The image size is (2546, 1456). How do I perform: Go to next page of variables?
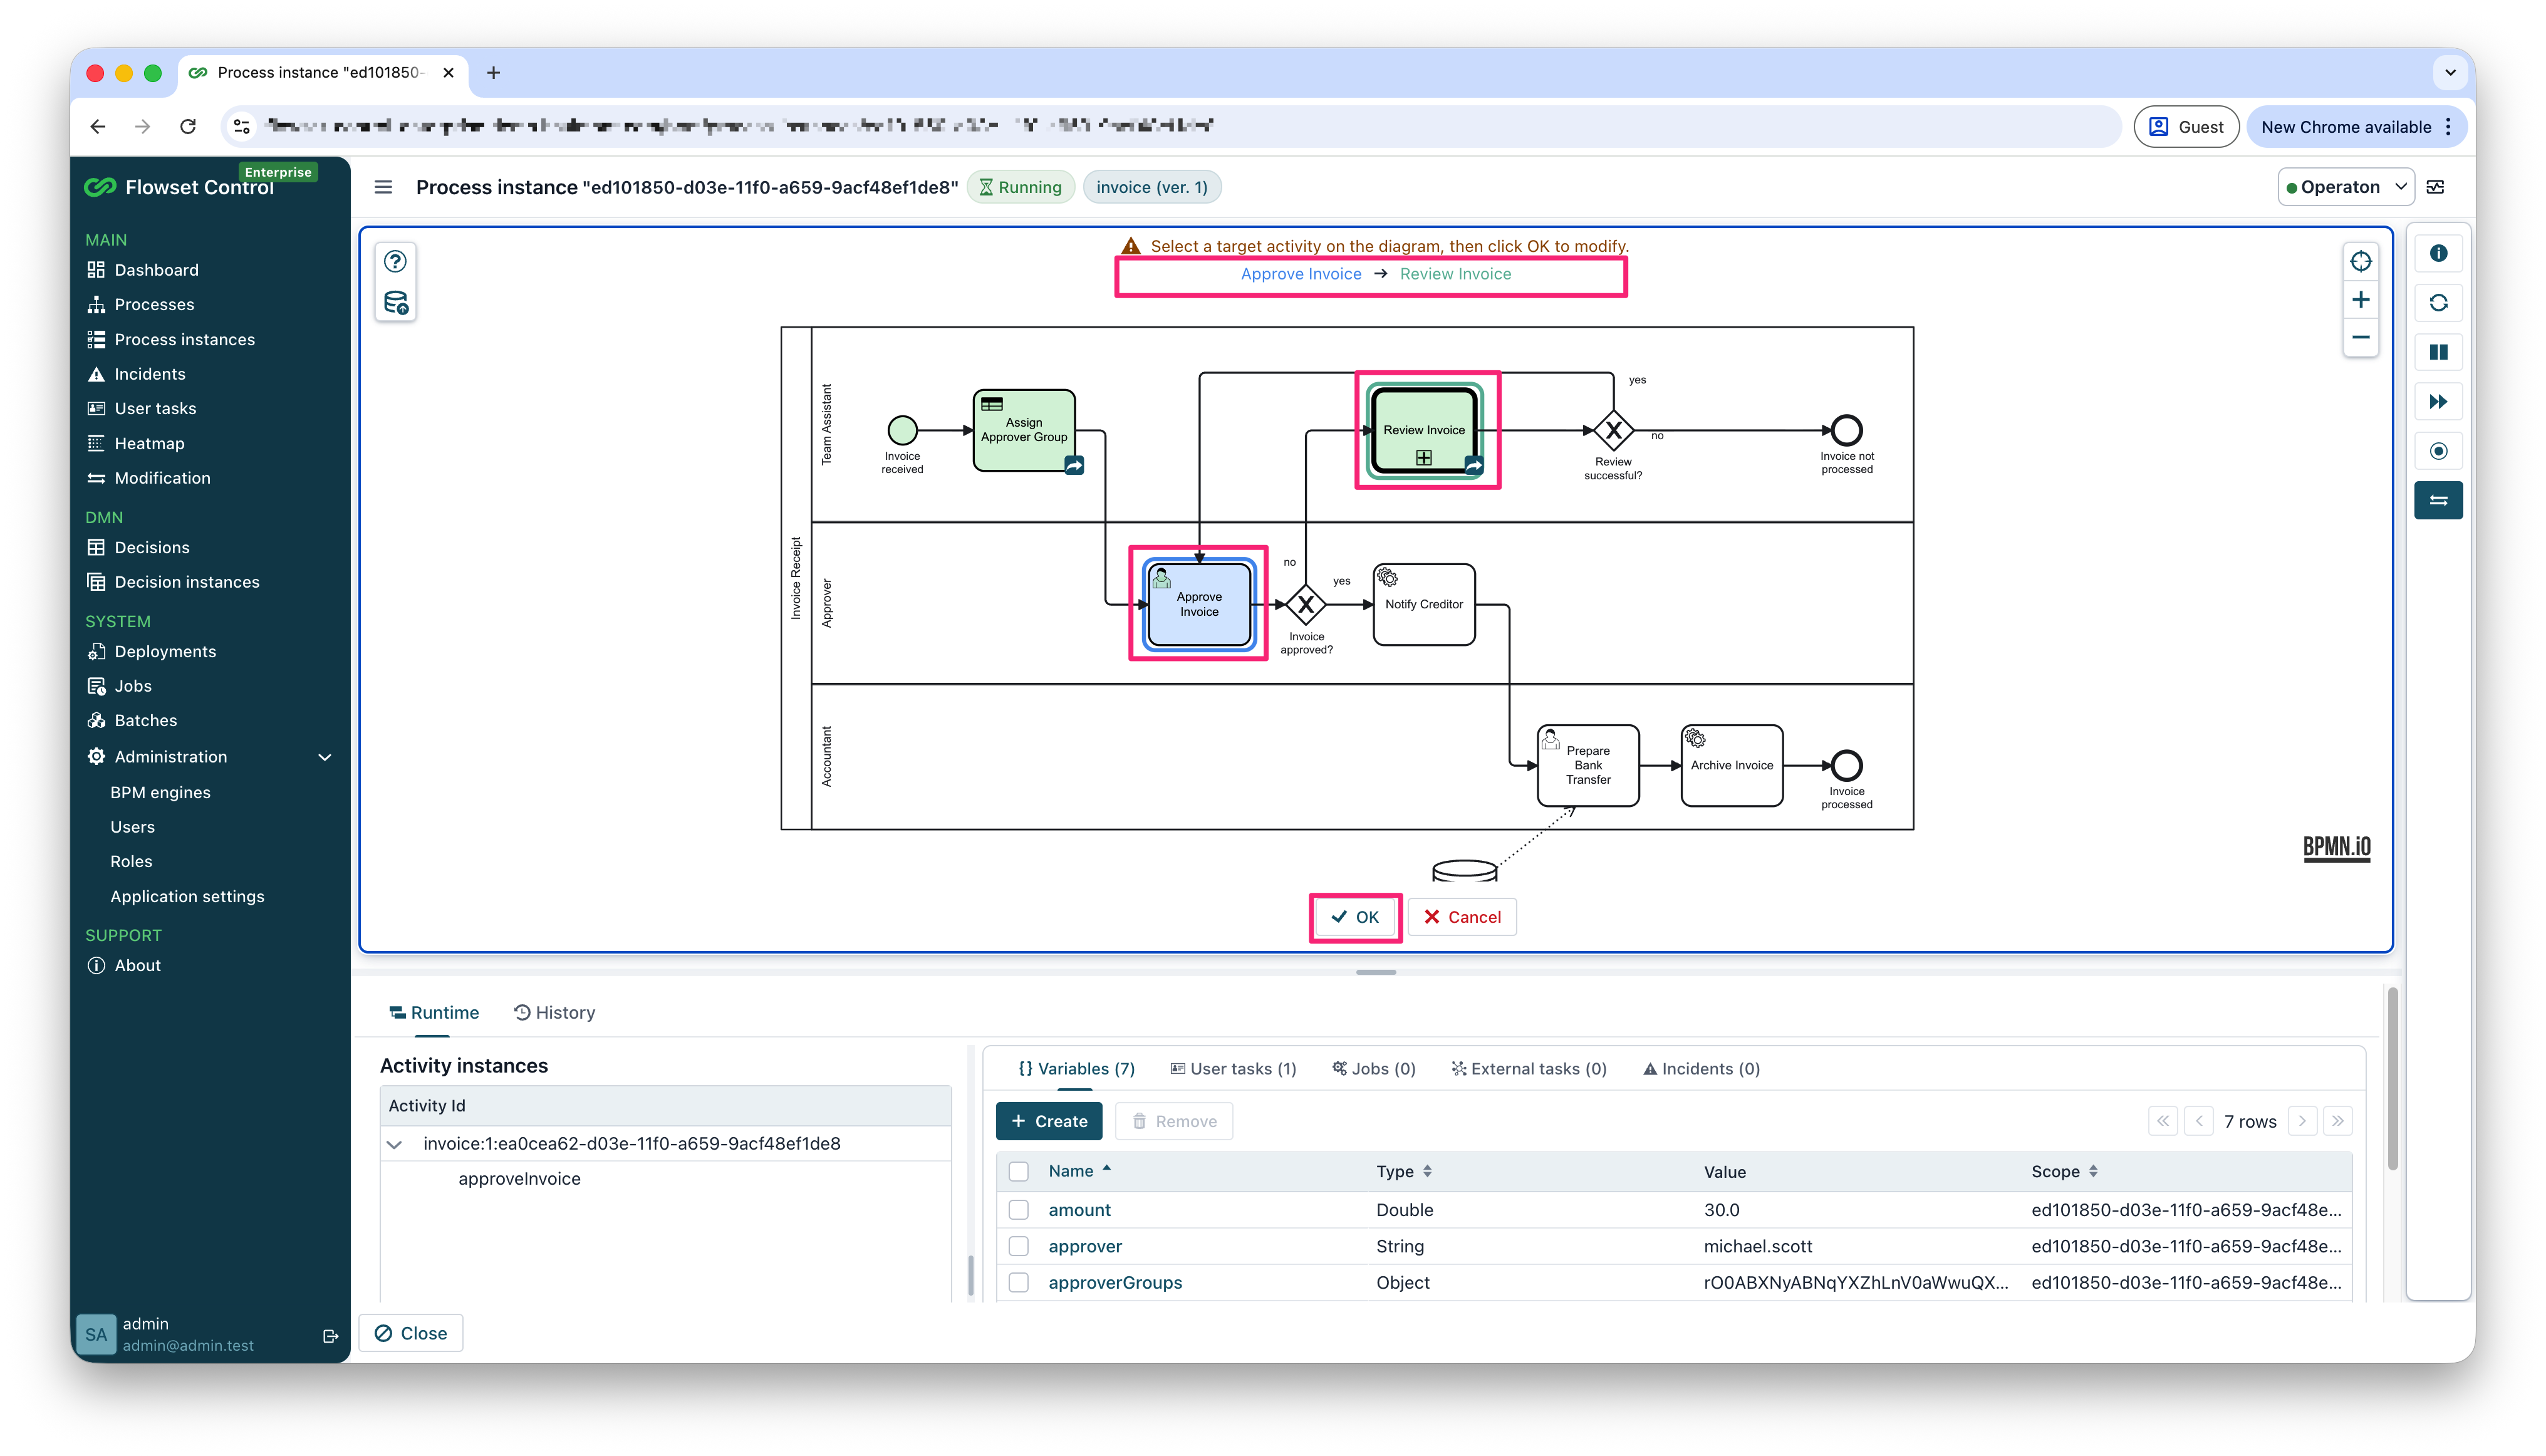tap(2302, 1121)
